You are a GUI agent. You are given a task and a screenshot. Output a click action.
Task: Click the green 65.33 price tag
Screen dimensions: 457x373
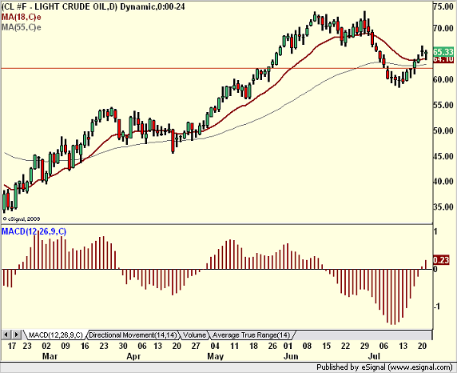coord(443,52)
